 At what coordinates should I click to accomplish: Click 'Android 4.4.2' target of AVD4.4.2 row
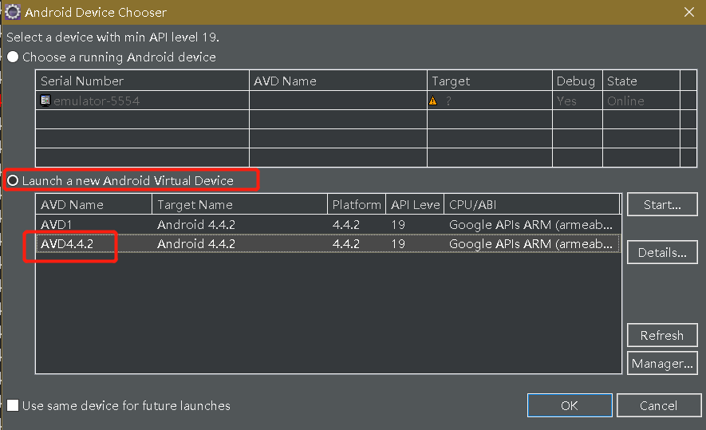196,243
